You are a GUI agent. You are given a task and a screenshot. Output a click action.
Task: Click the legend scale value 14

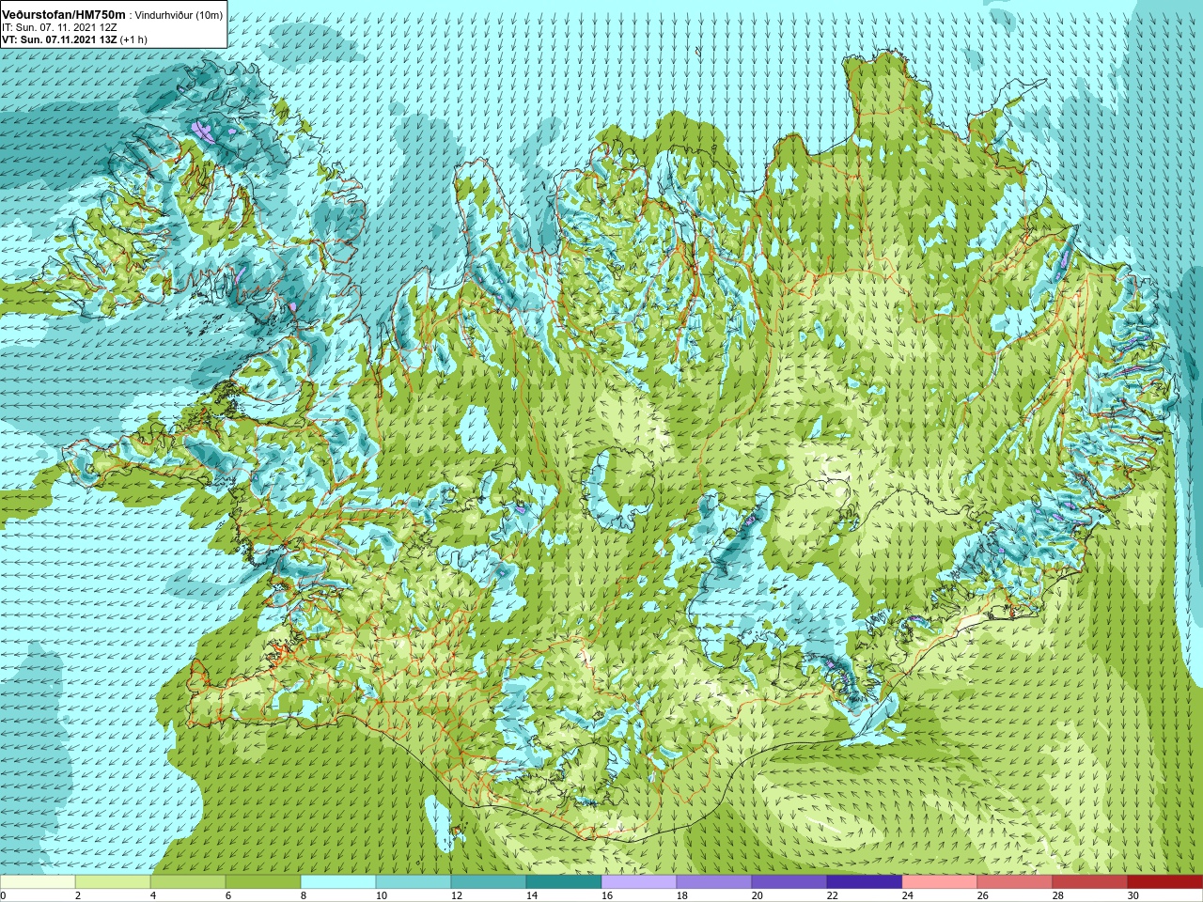click(532, 895)
